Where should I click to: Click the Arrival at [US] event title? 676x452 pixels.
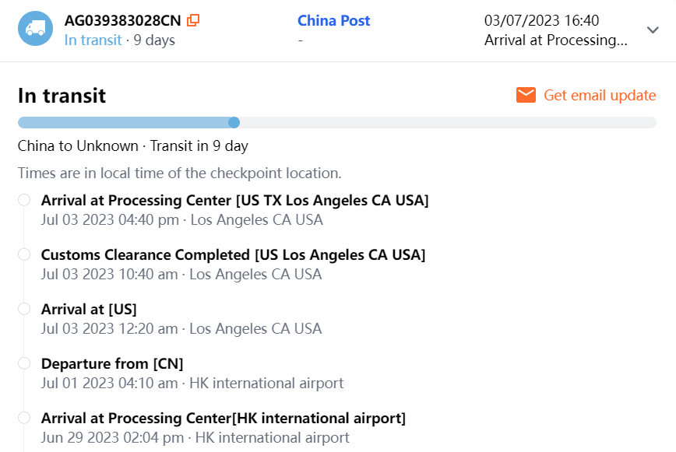tap(89, 309)
